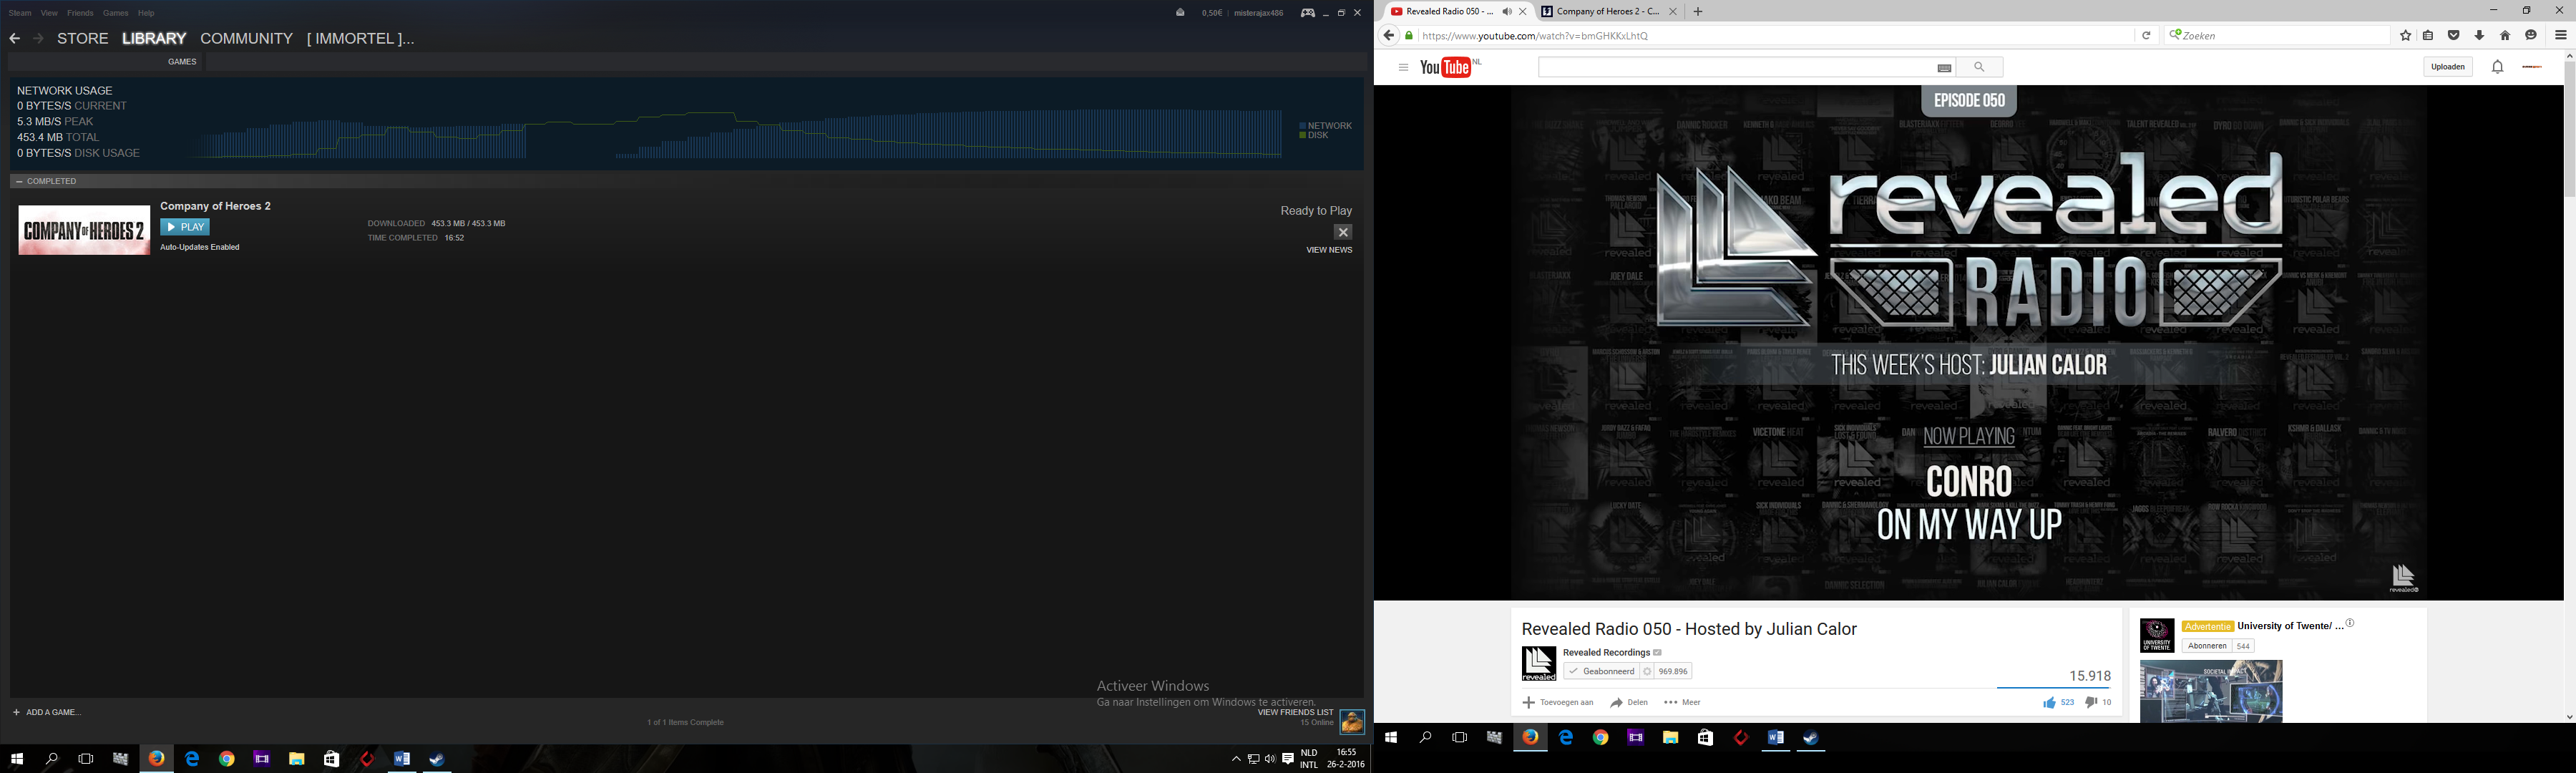
Task: Click View News for Company of Heroes 2
Action: [1329, 250]
